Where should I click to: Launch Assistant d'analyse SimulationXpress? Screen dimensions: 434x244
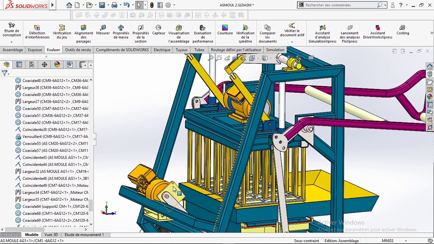[322, 34]
